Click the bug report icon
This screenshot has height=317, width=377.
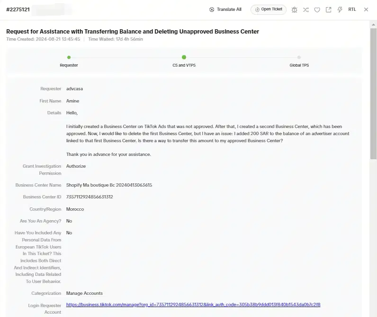pos(294,9)
